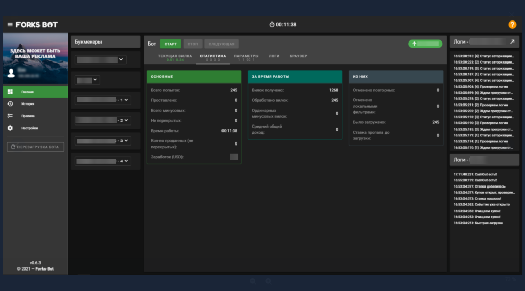Click the stopwatch timer icon in header
525x291 pixels.
(x=272, y=25)
